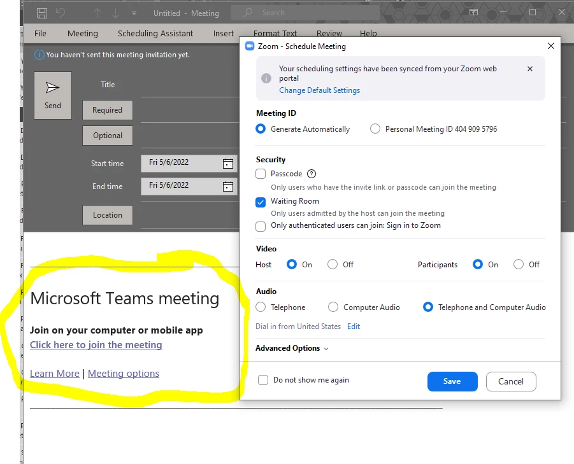Select Telephone audio option
This screenshot has width=574, height=464.
(261, 307)
